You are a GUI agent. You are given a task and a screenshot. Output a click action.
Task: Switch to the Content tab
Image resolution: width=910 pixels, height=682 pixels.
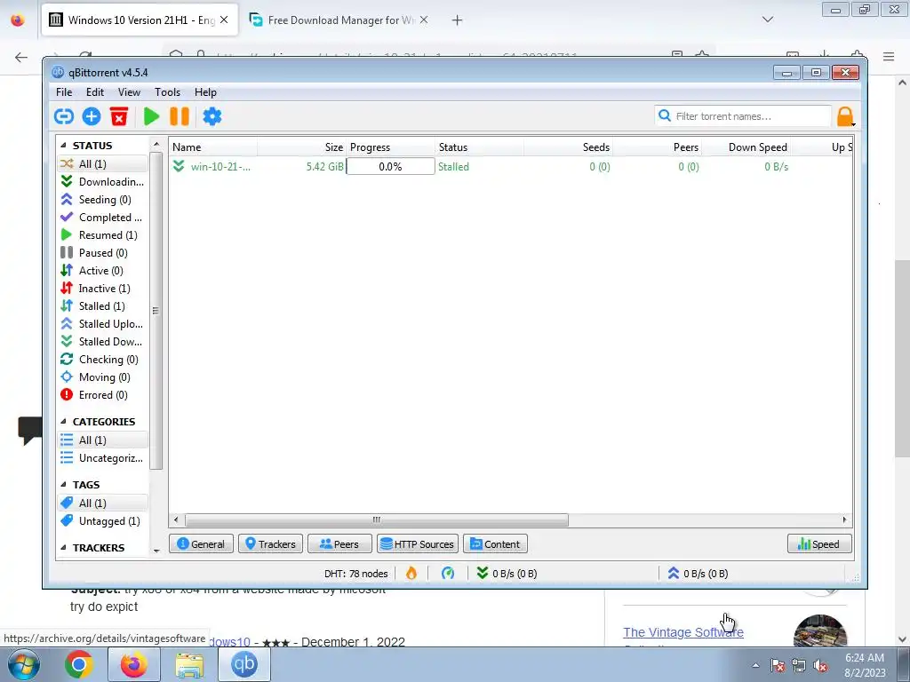(495, 544)
